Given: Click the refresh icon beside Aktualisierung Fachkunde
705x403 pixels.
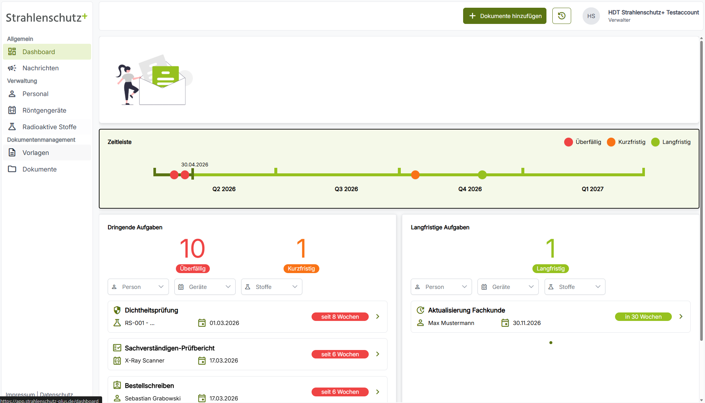Looking at the screenshot, I should [x=420, y=310].
